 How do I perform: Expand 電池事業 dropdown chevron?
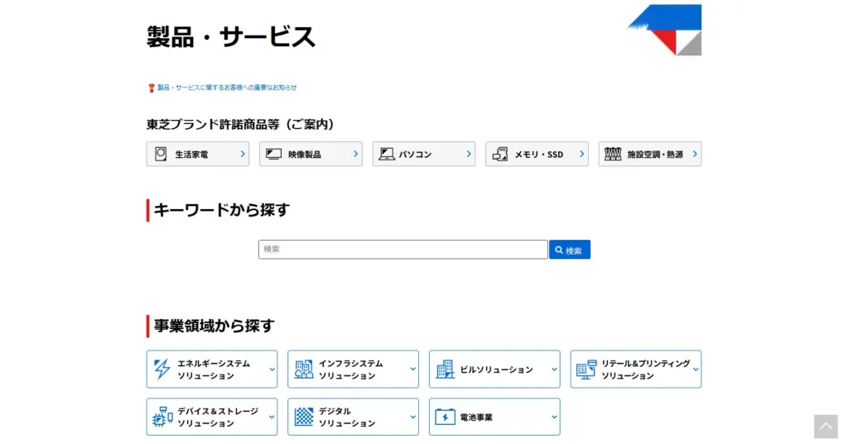[x=554, y=417]
